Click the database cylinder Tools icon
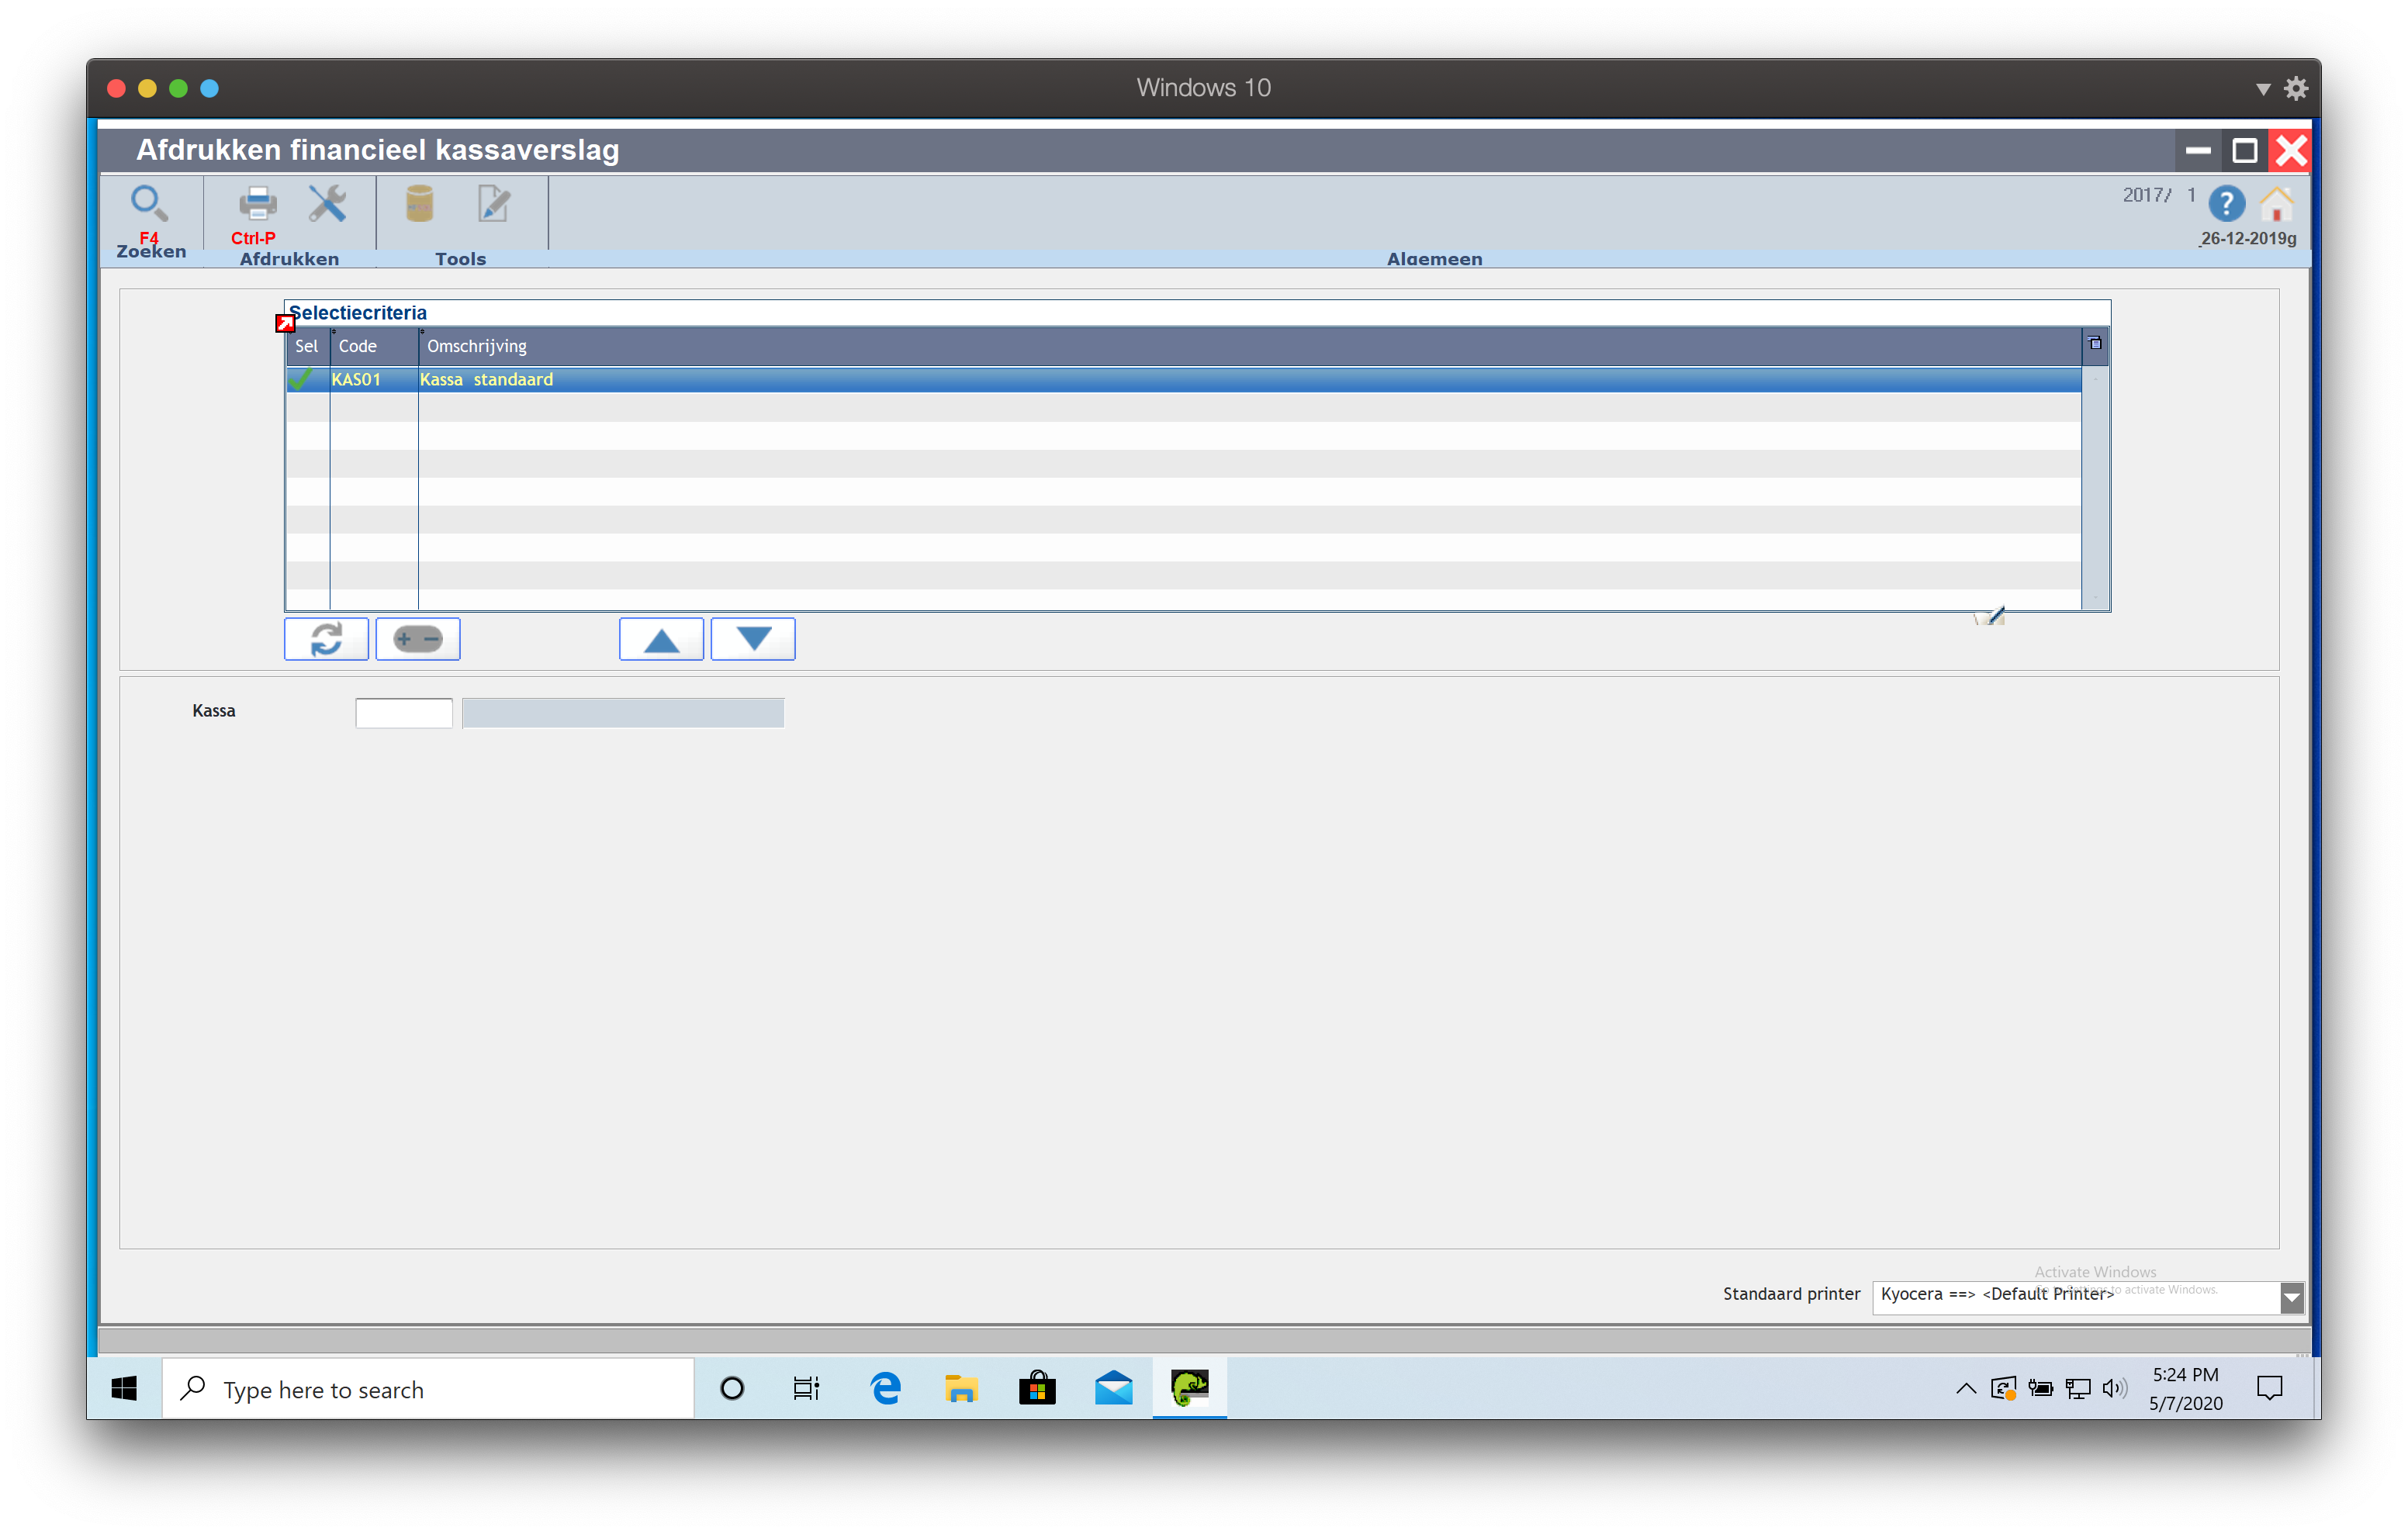 pyautogui.click(x=419, y=203)
